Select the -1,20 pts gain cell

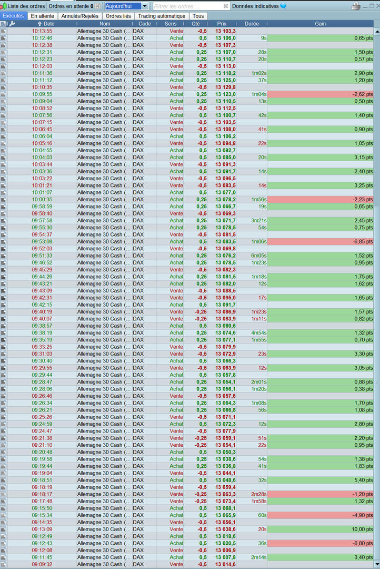(320, 494)
